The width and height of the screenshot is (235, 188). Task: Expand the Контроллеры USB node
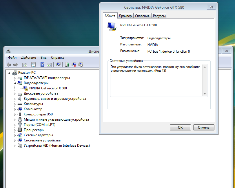[x=15, y=115]
